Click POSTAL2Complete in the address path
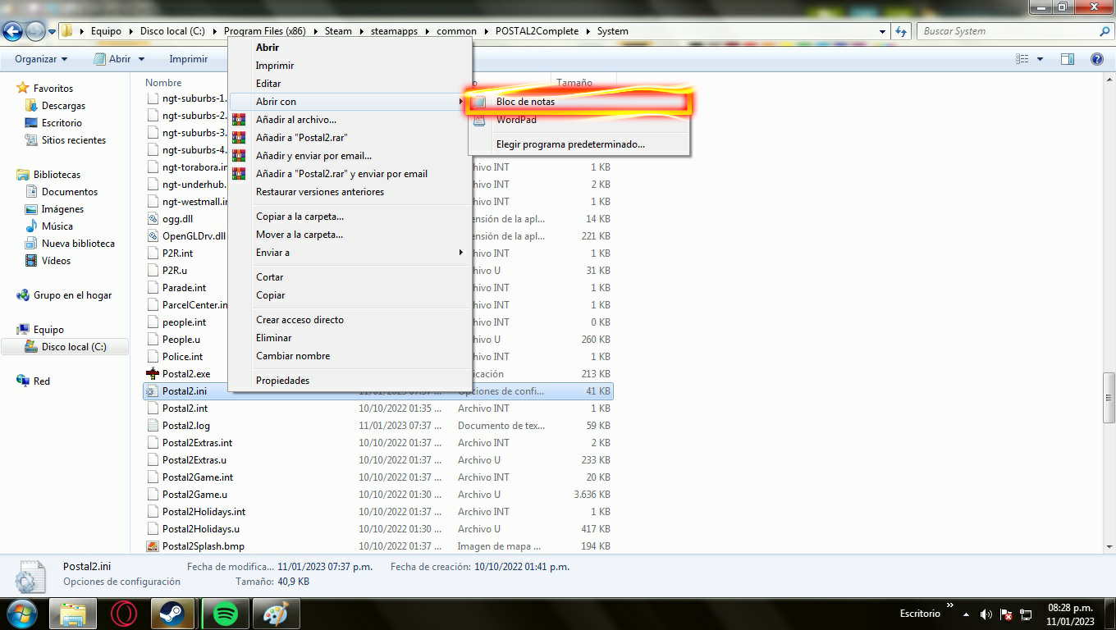This screenshot has width=1116, height=630. pos(537,31)
